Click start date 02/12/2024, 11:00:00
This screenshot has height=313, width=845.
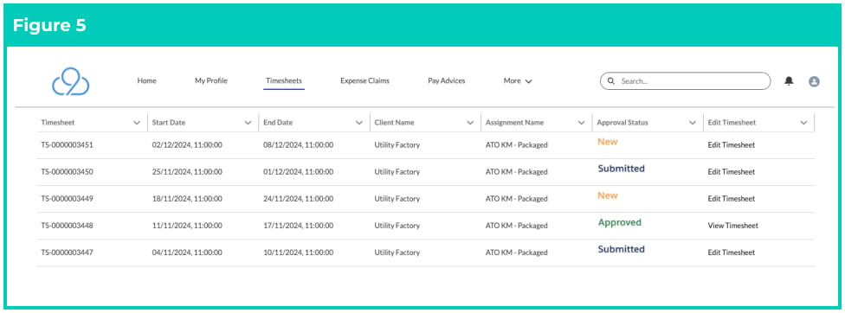coord(187,145)
